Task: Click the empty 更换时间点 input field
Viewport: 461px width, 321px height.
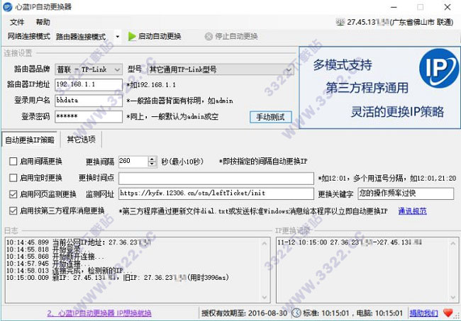Action: pos(216,179)
